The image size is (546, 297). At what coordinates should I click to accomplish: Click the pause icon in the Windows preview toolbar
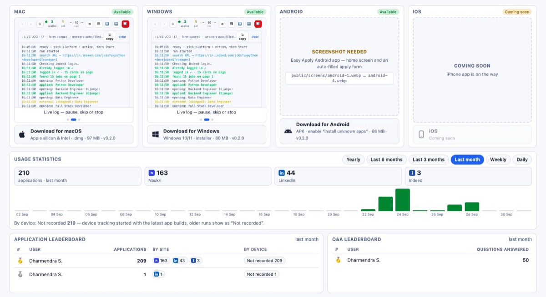(x=240, y=24)
